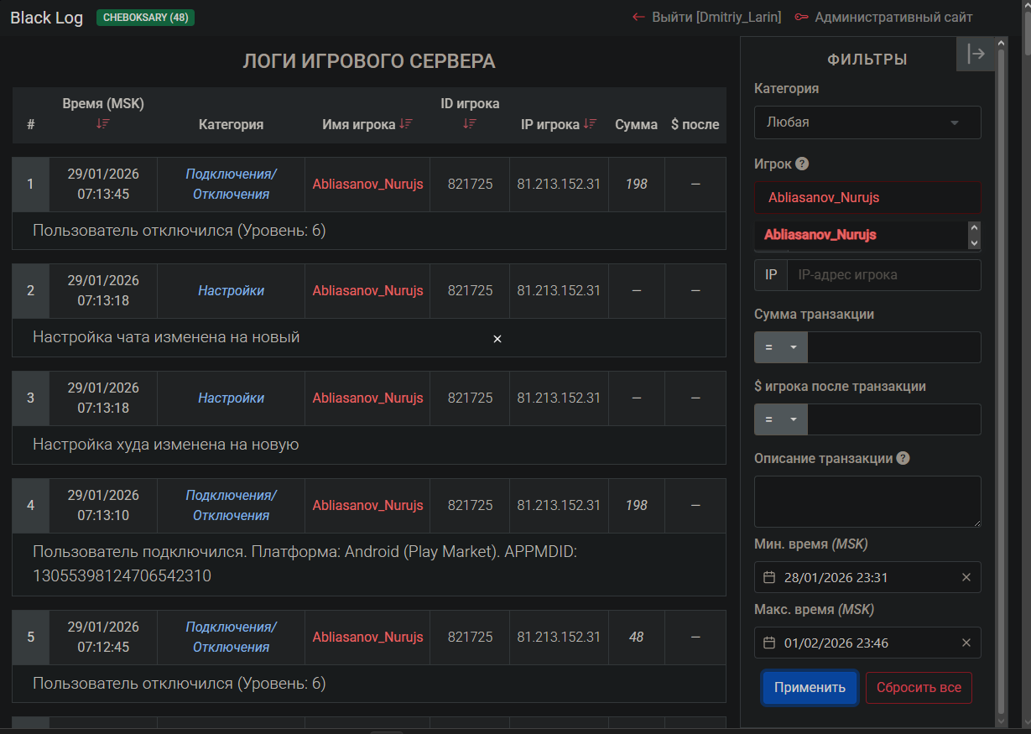This screenshot has width=1031, height=734.
Task: Clear the Макс. время date field
Action: (x=966, y=643)
